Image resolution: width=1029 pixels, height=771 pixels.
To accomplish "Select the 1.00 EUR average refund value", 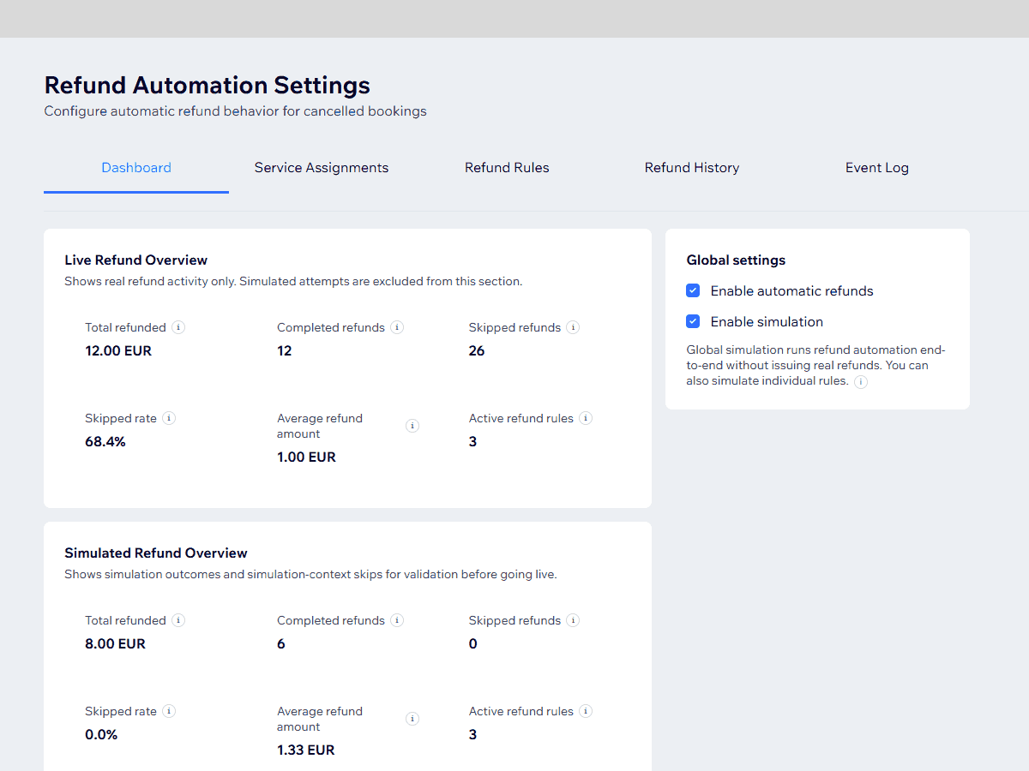I will click(x=306, y=457).
